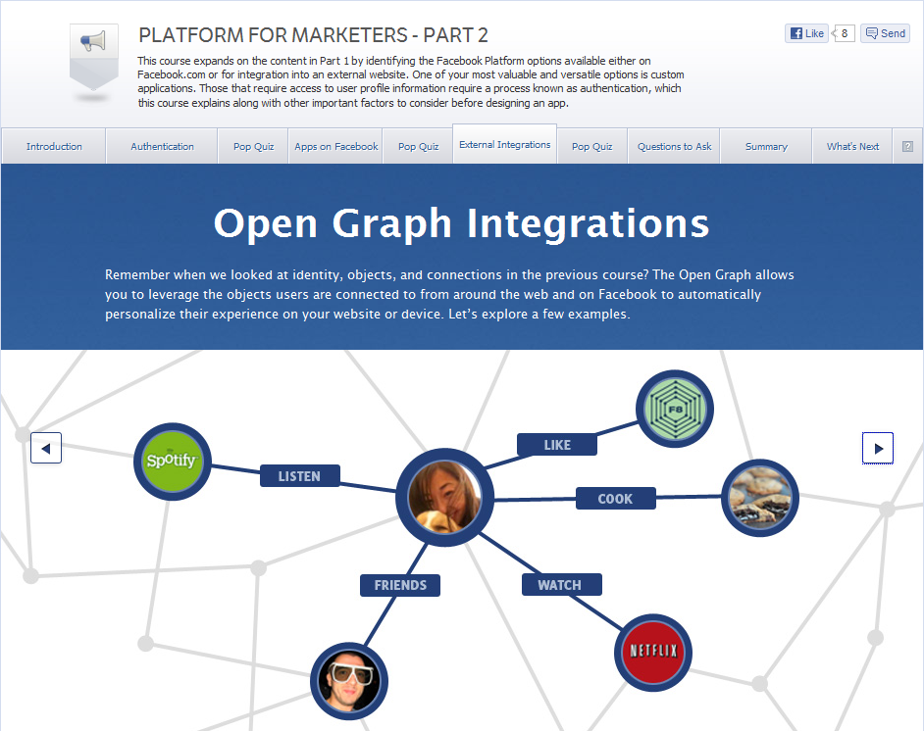This screenshot has height=731, width=924.
Task: Advance to the next slide arrow
Action: click(878, 448)
